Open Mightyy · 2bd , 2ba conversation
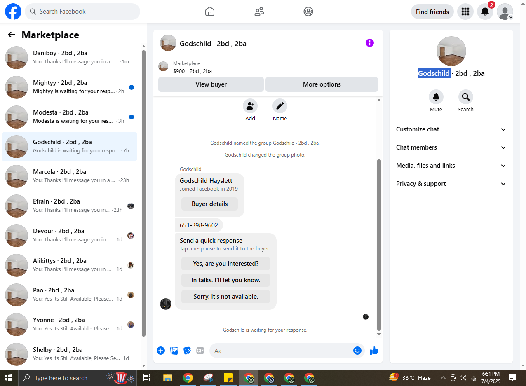Image resolution: width=526 pixels, height=386 pixels. pos(70,87)
